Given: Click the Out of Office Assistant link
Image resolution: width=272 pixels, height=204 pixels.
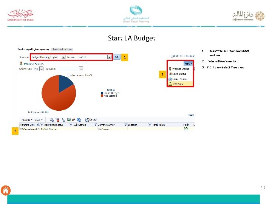Looking at the screenshot, I should tap(182, 56).
